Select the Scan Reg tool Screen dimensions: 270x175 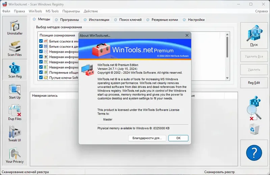coord(15,70)
